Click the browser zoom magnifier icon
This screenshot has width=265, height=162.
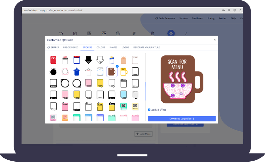[x=229, y=10]
